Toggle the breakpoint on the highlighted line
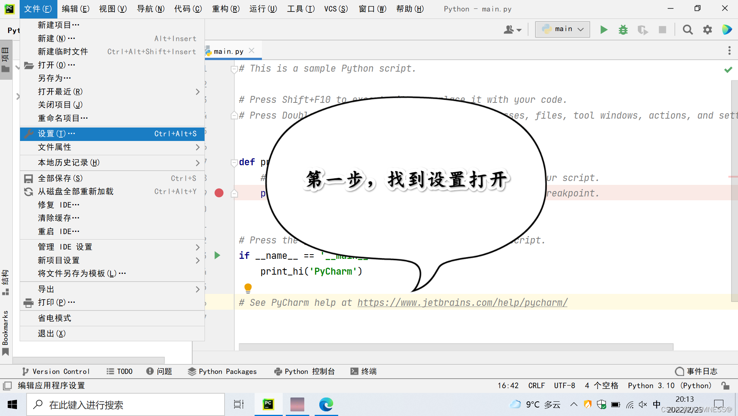 click(x=219, y=193)
